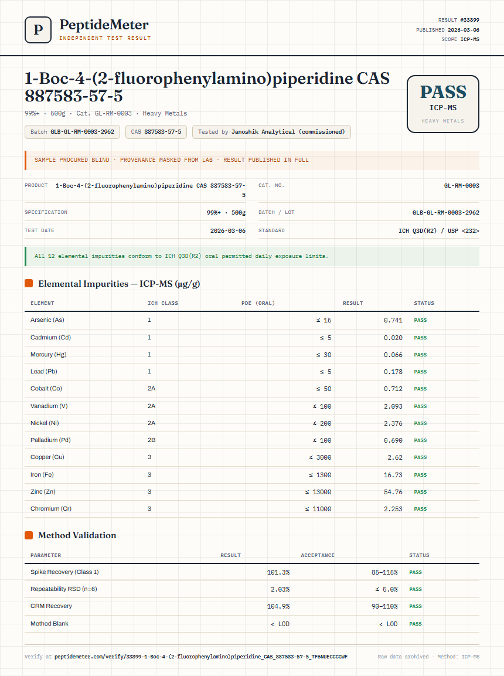
Task: Select the CAS 887583-57-5 tag
Action: pos(156,132)
